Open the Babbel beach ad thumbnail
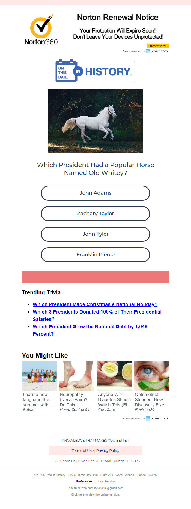Image resolution: width=191 pixels, height=509 pixels. click(40, 376)
